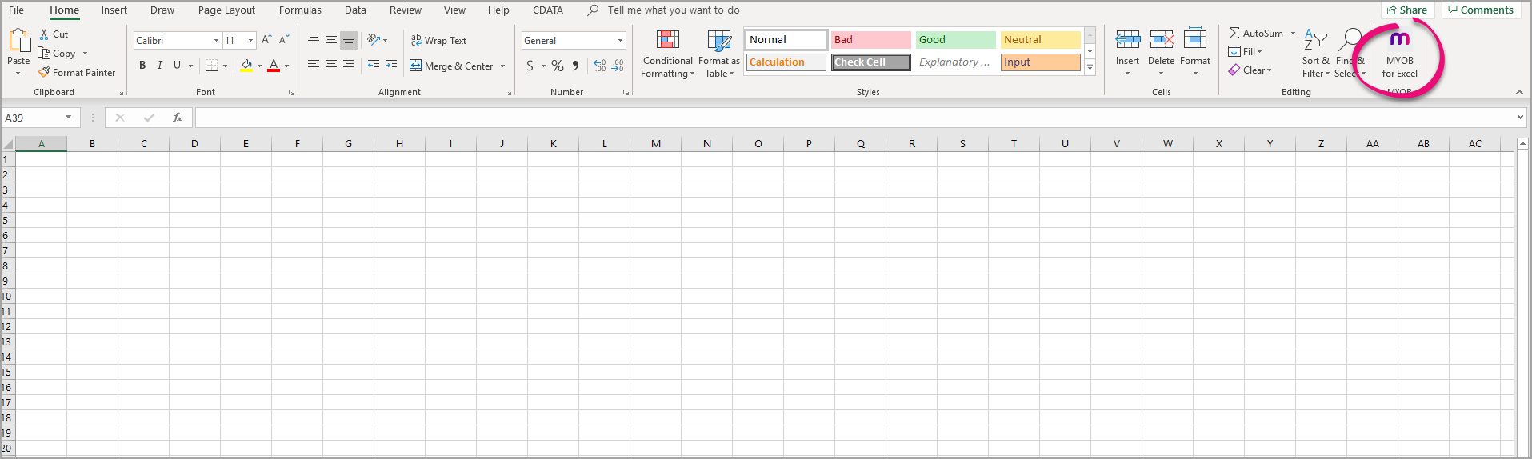This screenshot has width=1532, height=459.
Task: Cut the selection with the scissors icon
Action: click(45, 34)
